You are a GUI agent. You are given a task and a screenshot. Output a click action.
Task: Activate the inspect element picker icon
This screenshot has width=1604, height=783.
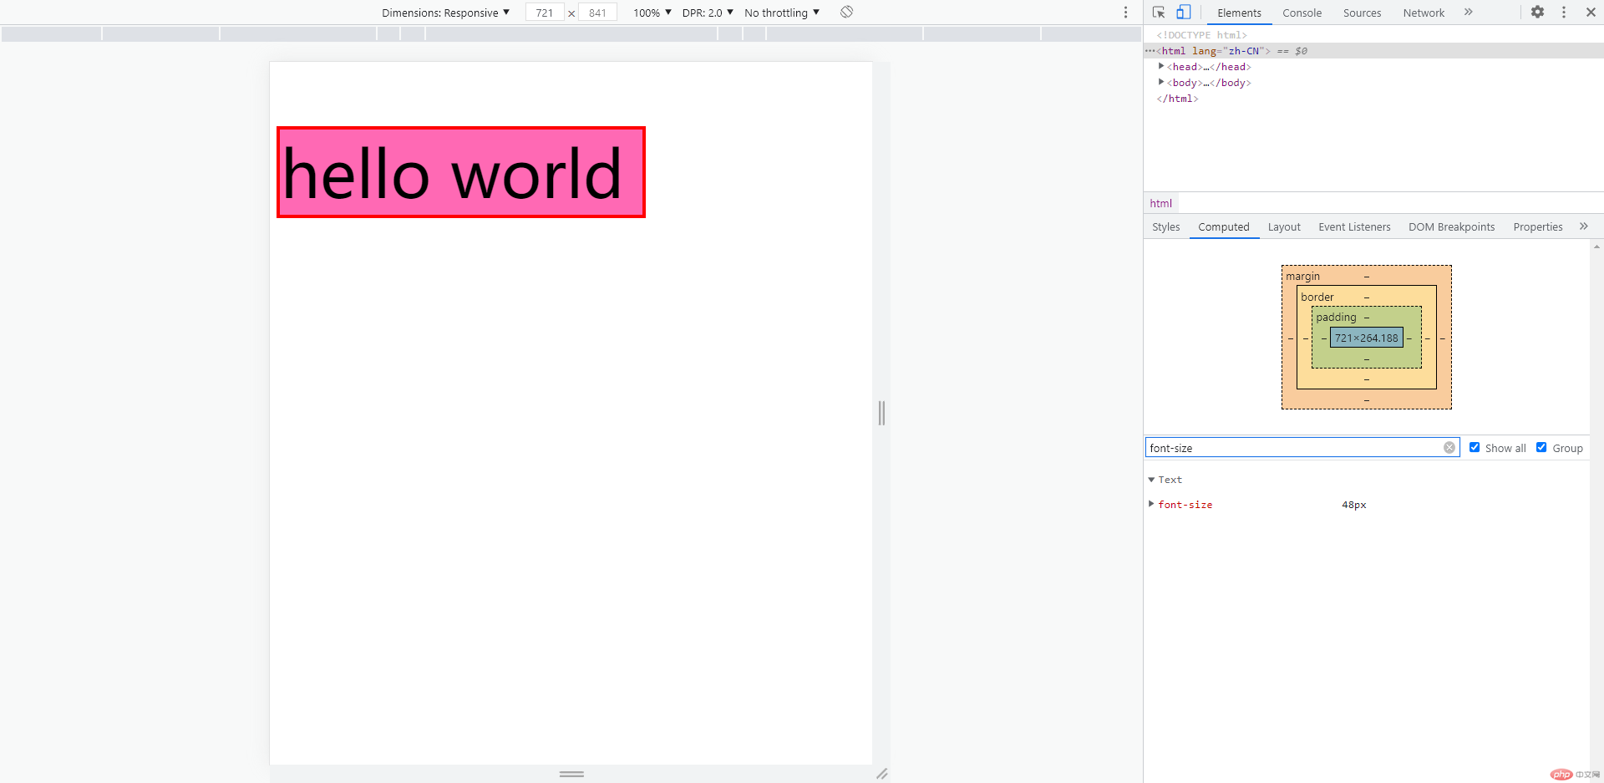1159,13
